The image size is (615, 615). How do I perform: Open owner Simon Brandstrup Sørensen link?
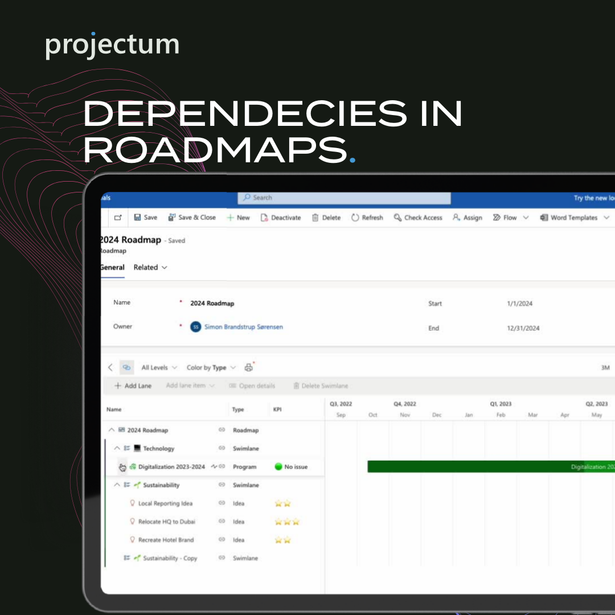click(x=244, y=327)
